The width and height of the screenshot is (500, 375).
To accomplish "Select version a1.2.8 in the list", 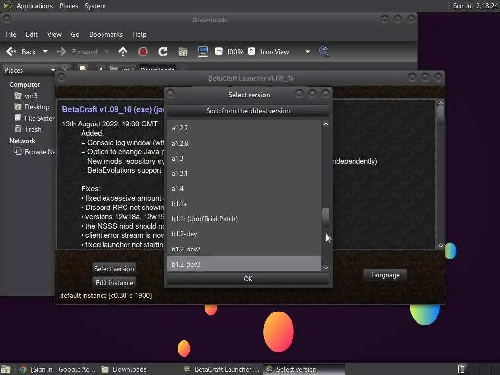I will click(244, 143).
